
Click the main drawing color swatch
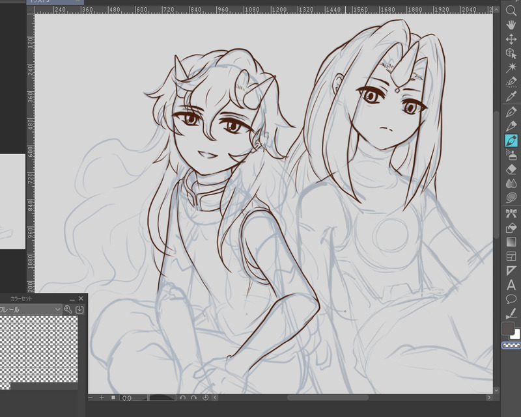508,329
